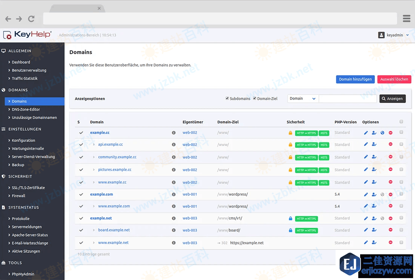Open DNS-Zone-Editor in the sidebar
Screen dimensions: 415x280
[x=26, y=110]
